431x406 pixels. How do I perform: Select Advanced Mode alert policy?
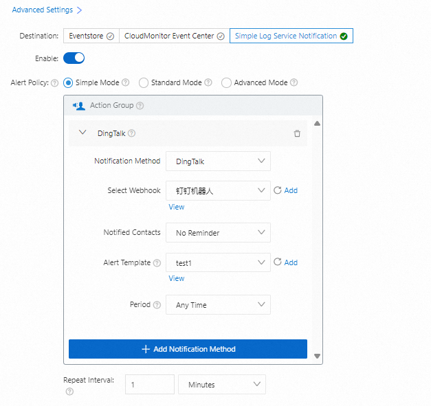click(x=226, y=82)
